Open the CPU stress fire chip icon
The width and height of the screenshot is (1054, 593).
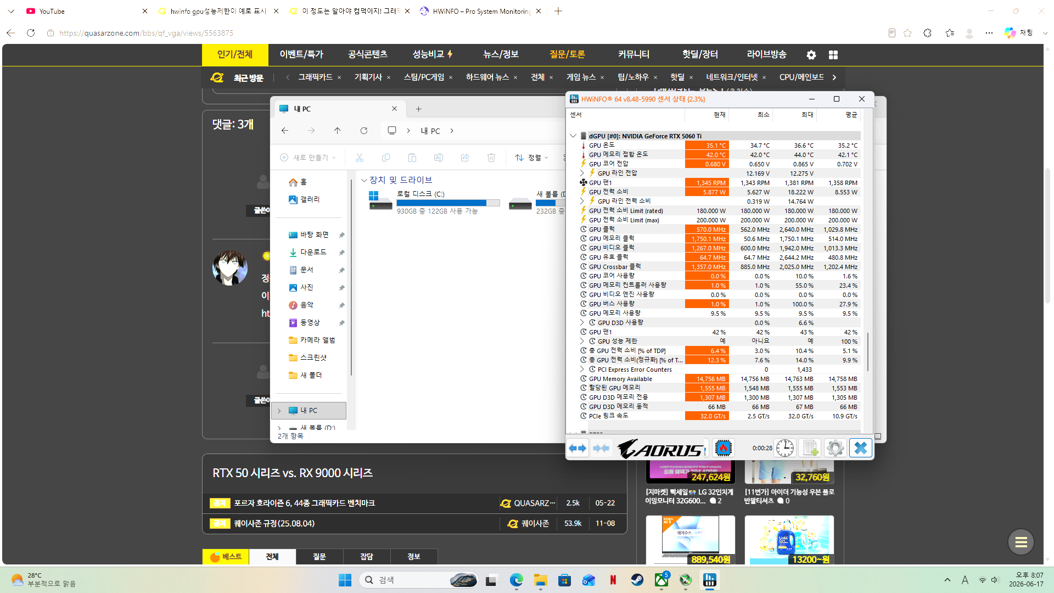[723, 449]
